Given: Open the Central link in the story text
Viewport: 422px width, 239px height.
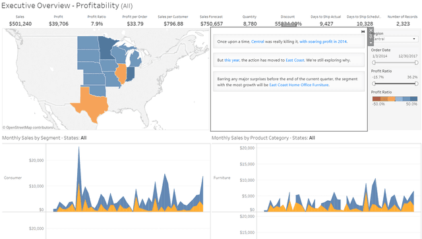Looking at the screenshot, I should coord(258,41).
